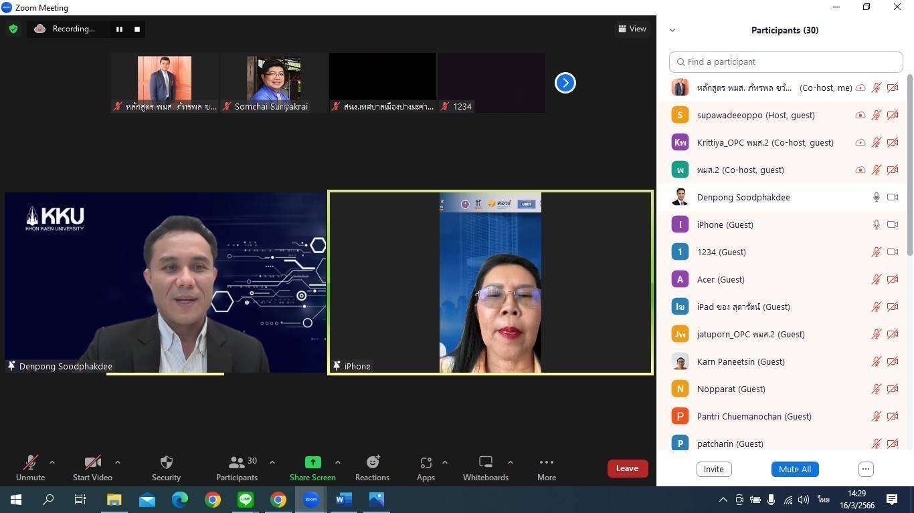This screenshot has height=513, width=914.
Task: Toggle the Participants panel button
Action: (x=237, y=468)
